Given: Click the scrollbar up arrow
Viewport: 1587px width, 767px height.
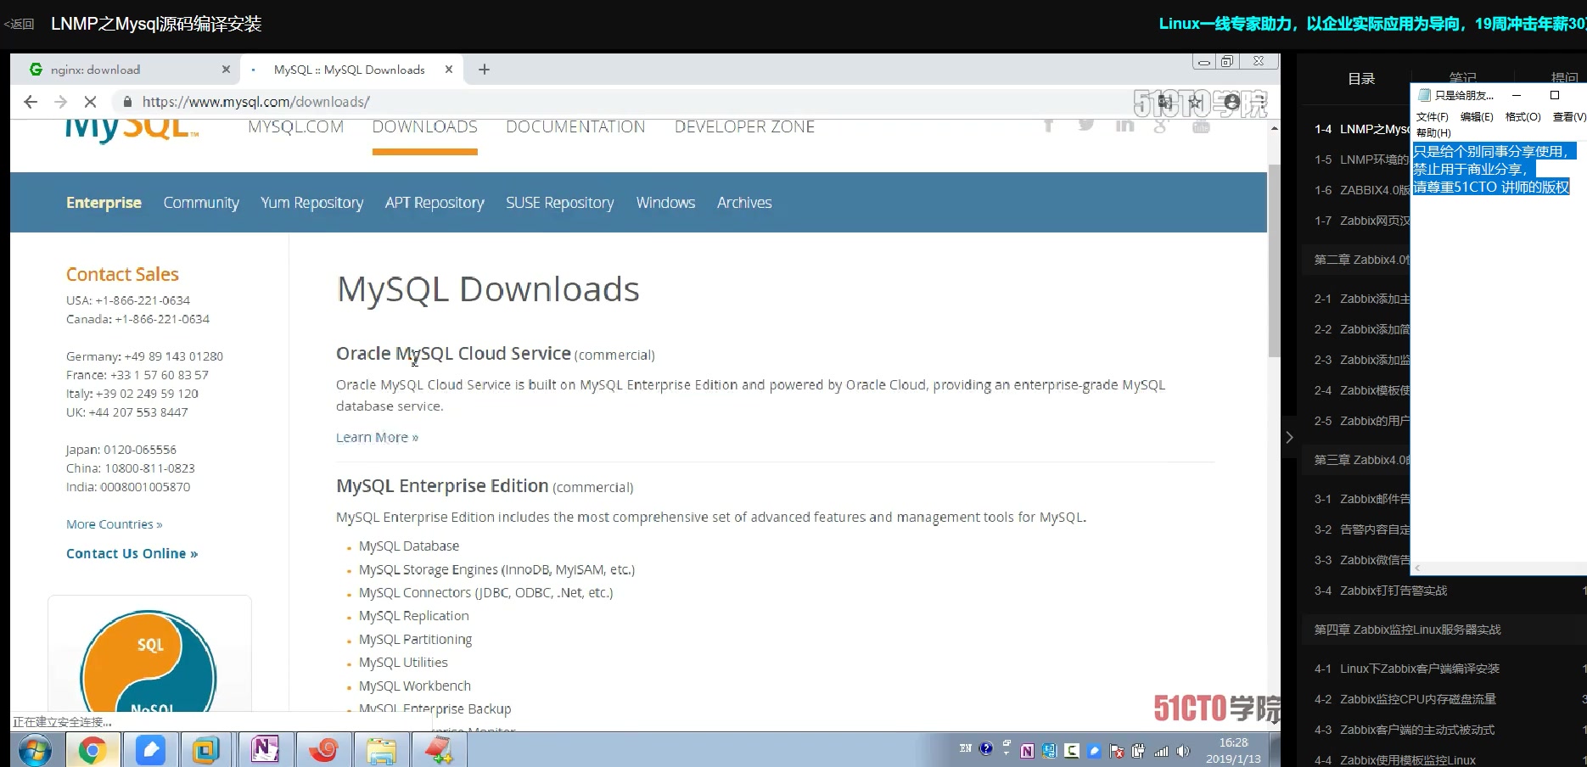Looking at the screenshot, I should coord(1274,128).
